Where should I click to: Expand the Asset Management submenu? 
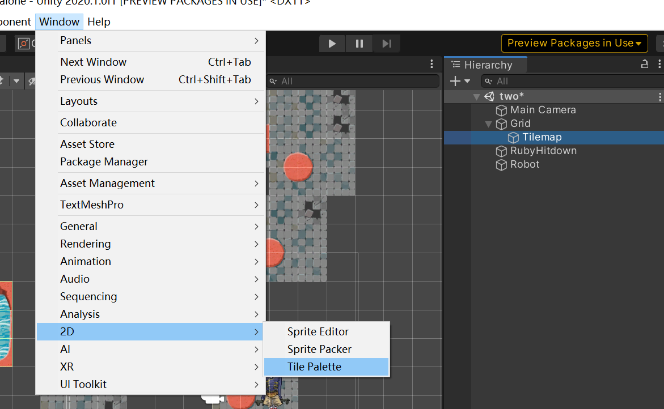[x=151, y=183]
